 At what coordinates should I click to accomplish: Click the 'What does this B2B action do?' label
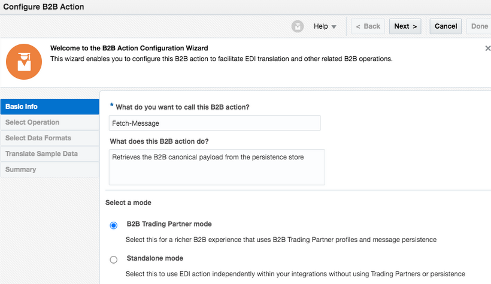(x=163, y=141)
